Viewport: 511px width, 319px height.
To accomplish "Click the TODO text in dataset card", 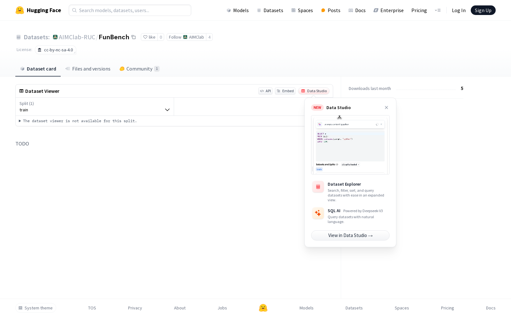I will coord(22,144).
